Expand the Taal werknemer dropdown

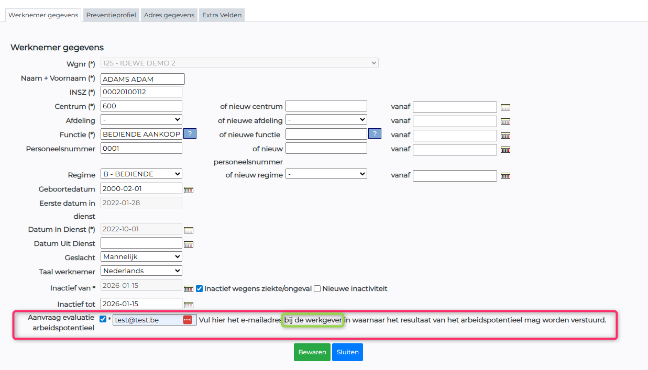(x=141, y=271)
